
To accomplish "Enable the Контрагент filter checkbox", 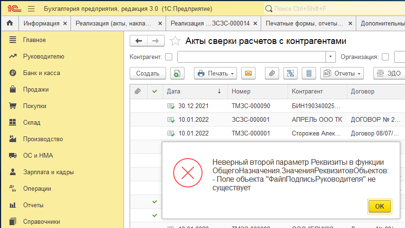I will click(x=168, y=57).
